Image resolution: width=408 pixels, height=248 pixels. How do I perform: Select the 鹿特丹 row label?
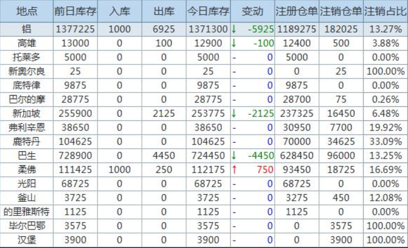26,142
